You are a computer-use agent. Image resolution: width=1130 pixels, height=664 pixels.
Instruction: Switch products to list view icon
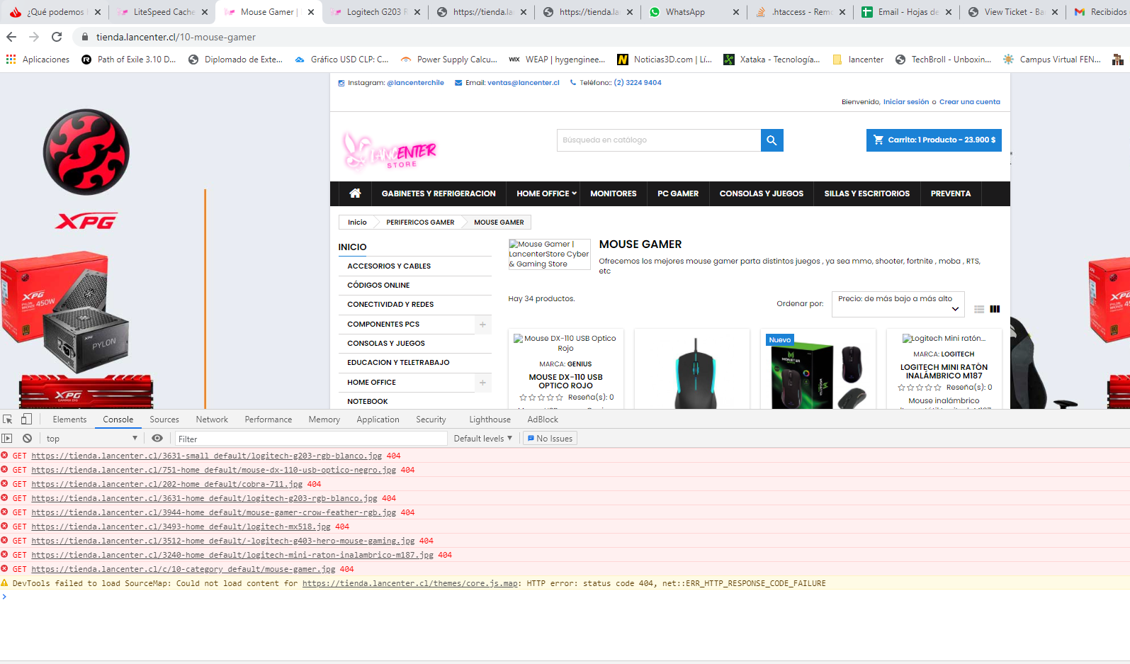[x=979, y=309]
